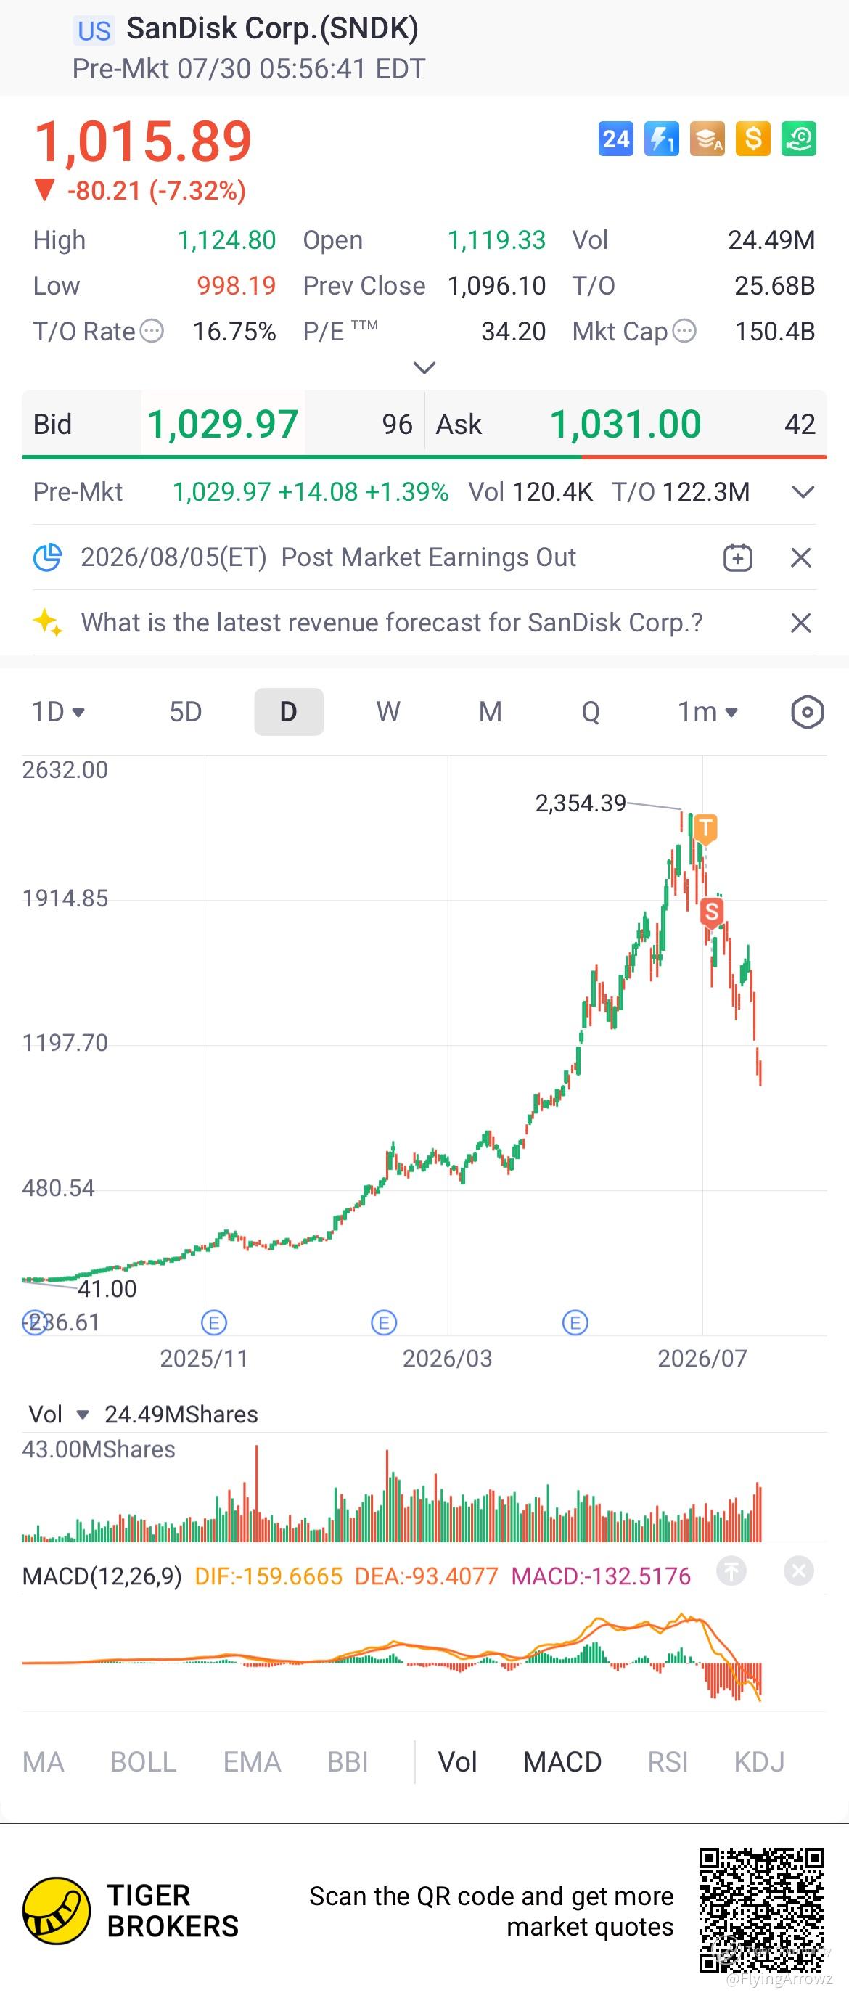Dismiss the revenue forecast suggestion
Screen dimensions: 849x1998
click(x=801, y=623)
